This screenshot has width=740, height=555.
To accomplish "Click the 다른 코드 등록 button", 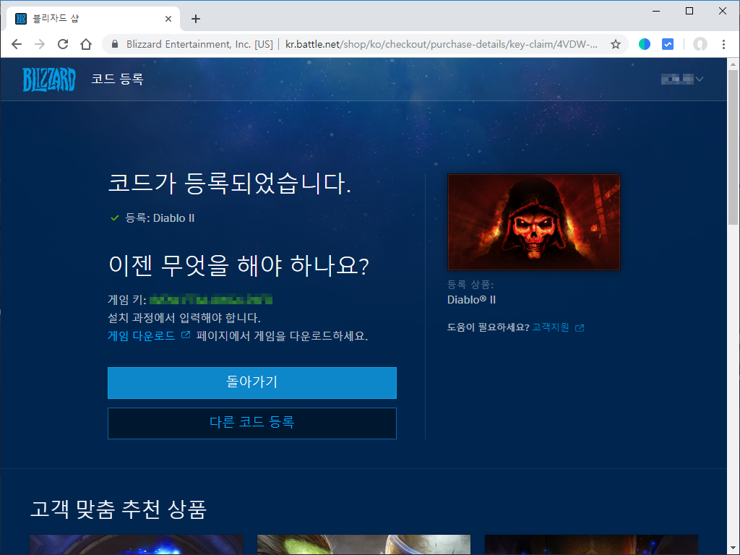I will [252, 423].
